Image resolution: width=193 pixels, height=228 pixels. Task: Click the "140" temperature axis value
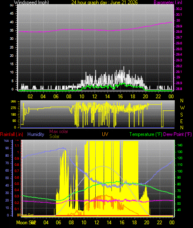coord(180,145)
